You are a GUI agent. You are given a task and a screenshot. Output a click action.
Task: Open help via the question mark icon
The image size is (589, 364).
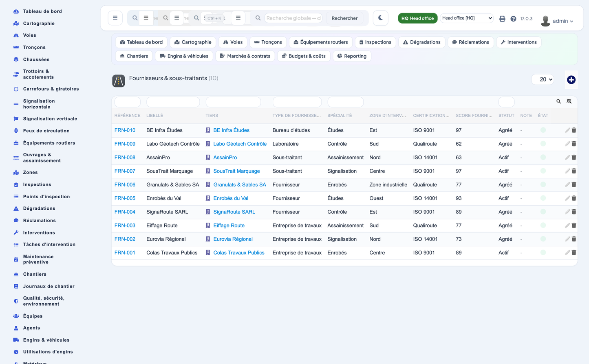513,19
